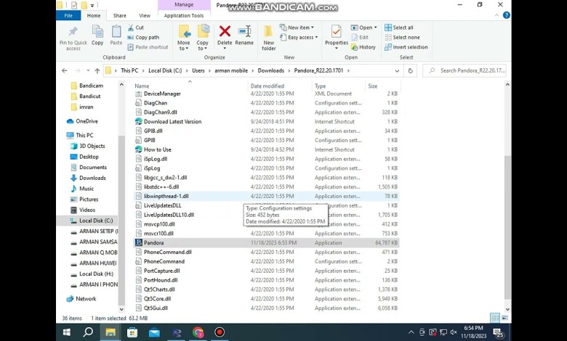Click the Refresh button in address bar
The width and height of the screenshot is (567, 341).
tap(411, 70)
